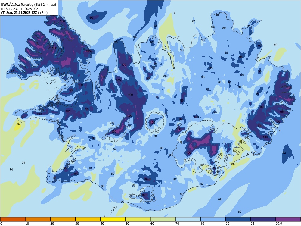Click the humidity value 81 on the map
301x226 pixels.
coord(194,21)
